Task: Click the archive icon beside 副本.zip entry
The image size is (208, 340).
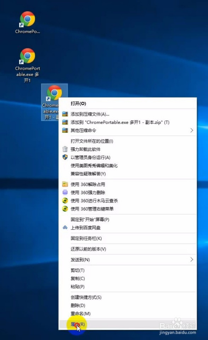Action: [x=65, y=122]
